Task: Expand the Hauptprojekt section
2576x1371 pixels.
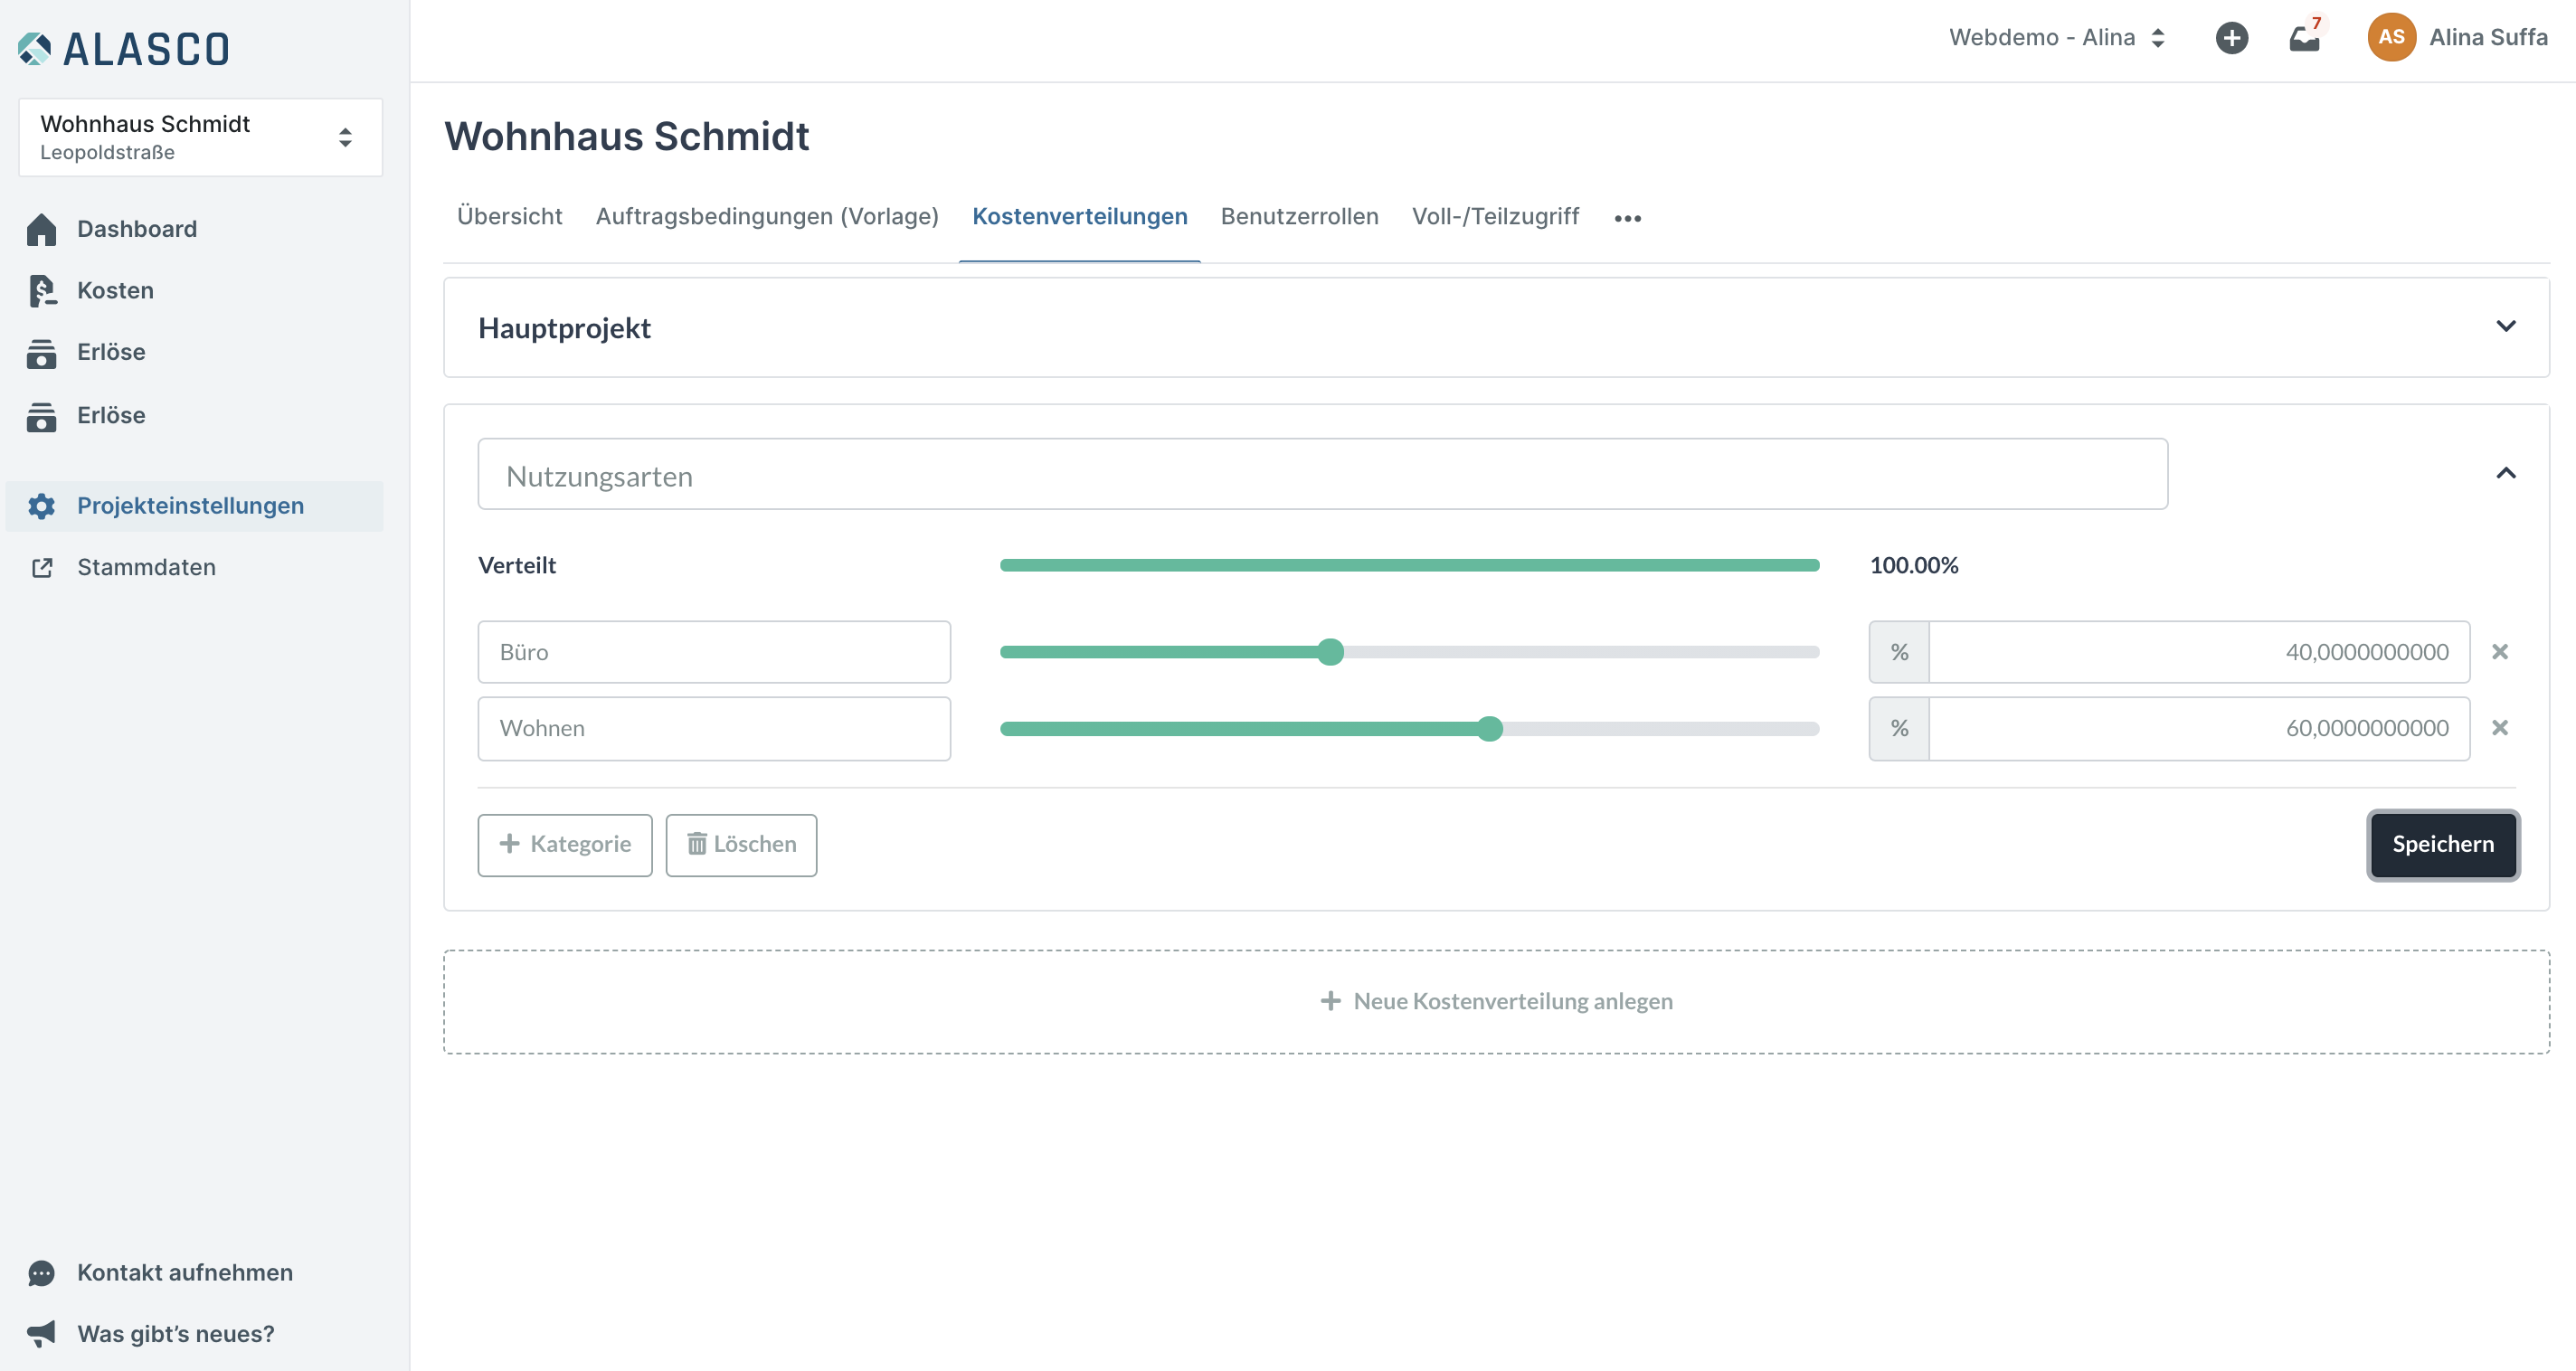Action: [x=2506, y=326]
